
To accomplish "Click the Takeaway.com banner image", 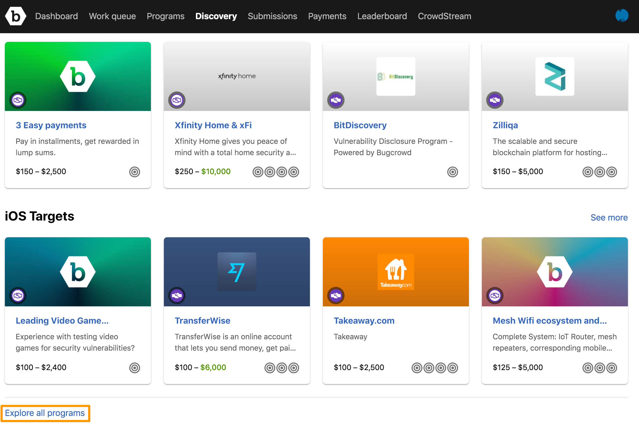I will coord(395,272).
